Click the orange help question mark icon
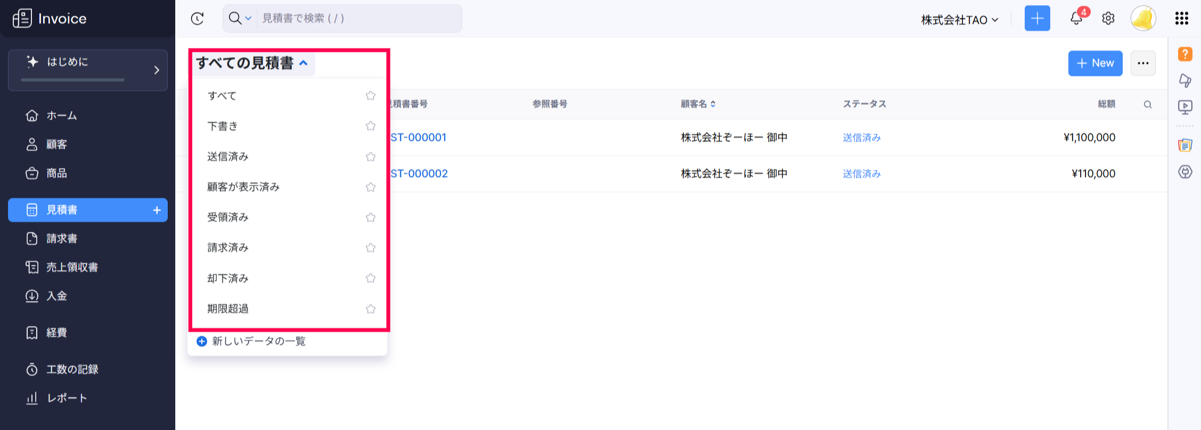Screen dimensions: 1201x430 click(x=1185, y=54)
